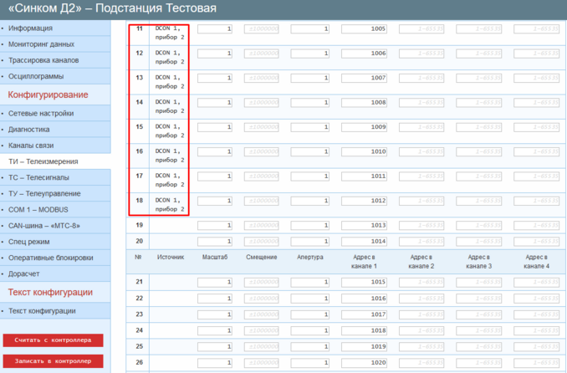Open Текст конфигурации menu item

click(x=42, y=311)
